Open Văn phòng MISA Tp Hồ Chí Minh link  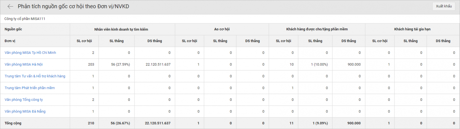[30, 53]
